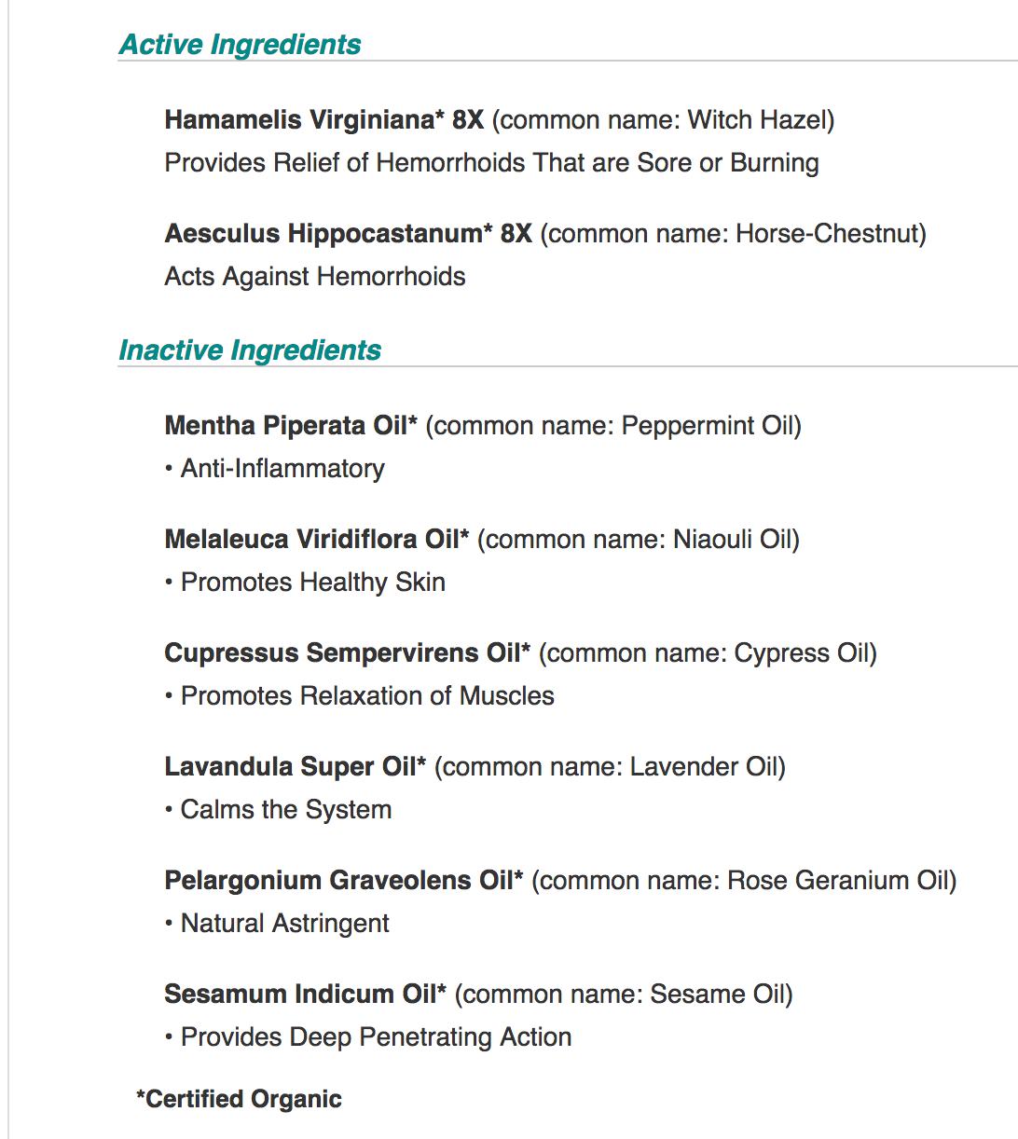Click the Lavandula Super Oil text
This screenshot has height=1139, width=1018.
point(296,767)
